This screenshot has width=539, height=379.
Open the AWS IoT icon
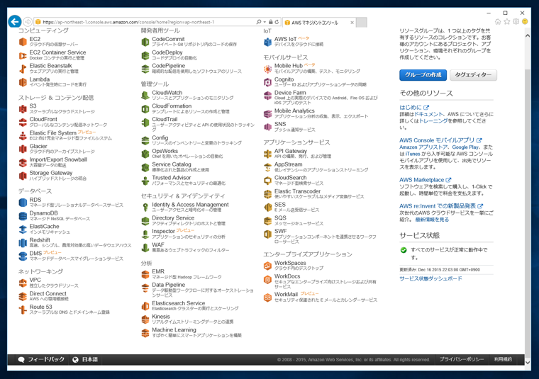click(268, 42)
